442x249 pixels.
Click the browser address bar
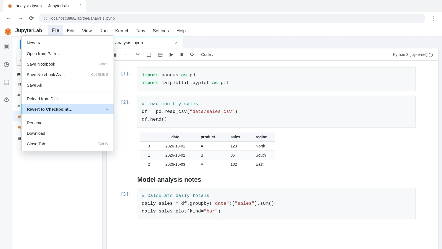(232, 18)
